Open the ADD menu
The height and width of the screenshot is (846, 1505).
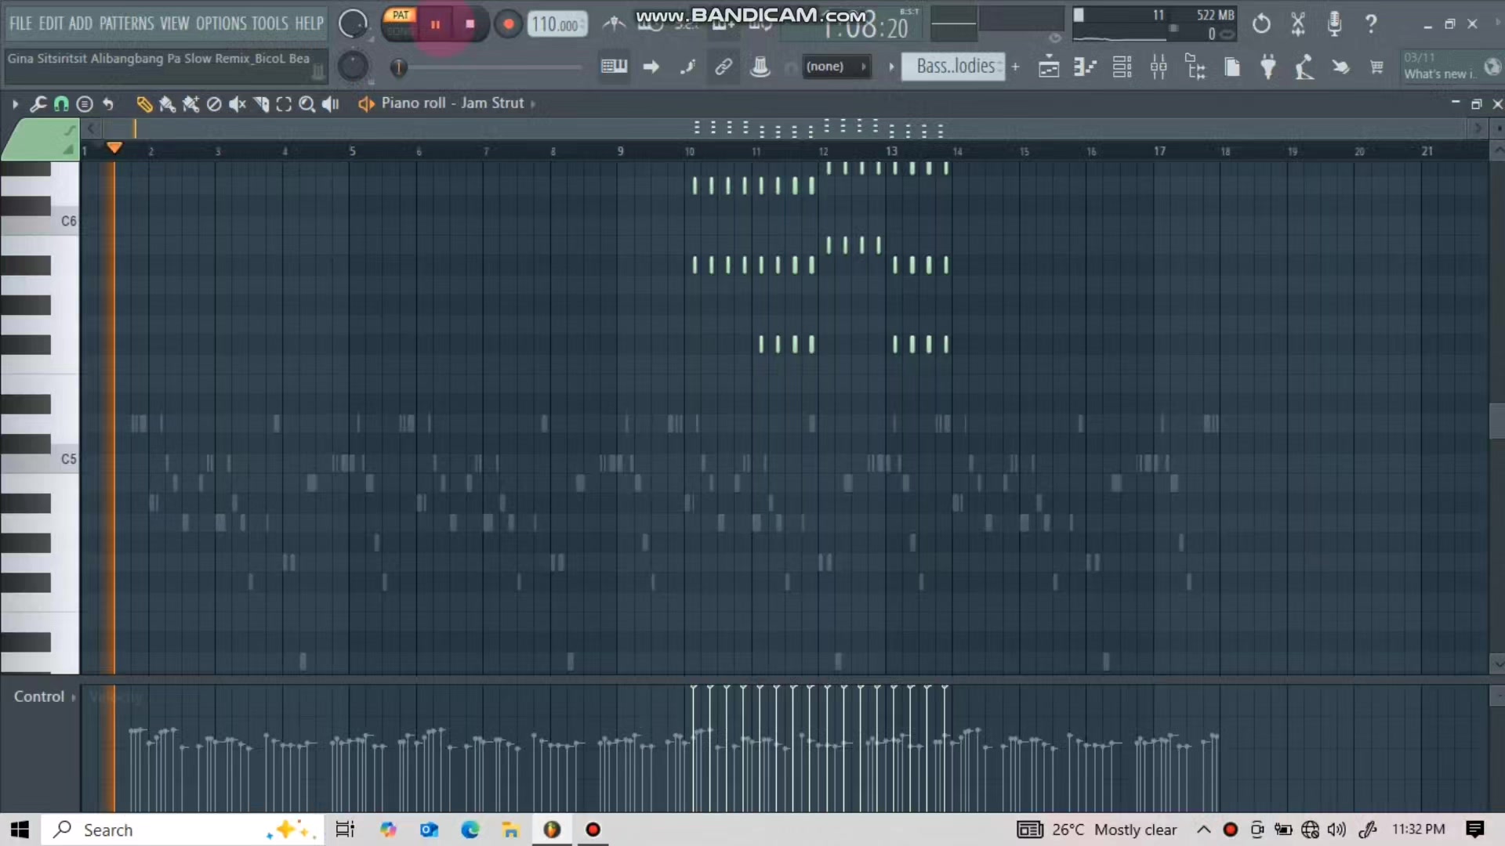coord(80,23)
